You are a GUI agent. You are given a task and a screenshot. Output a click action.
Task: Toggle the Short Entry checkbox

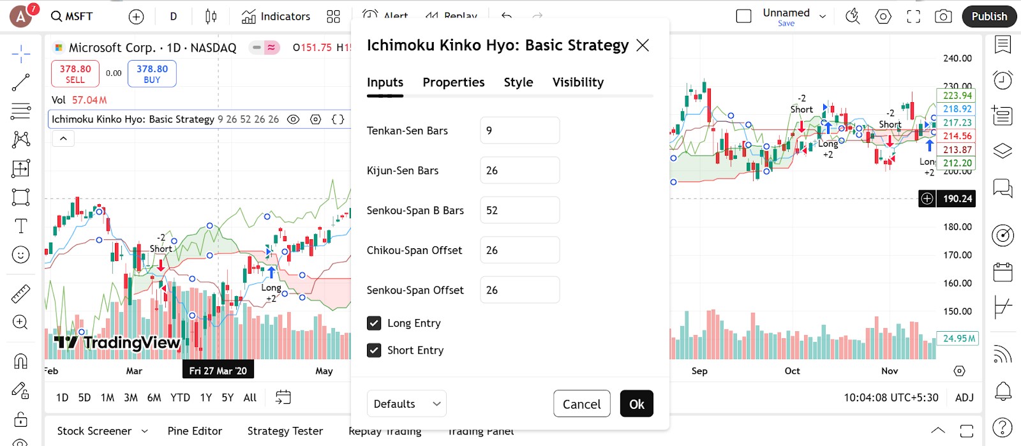pos(374,350)
